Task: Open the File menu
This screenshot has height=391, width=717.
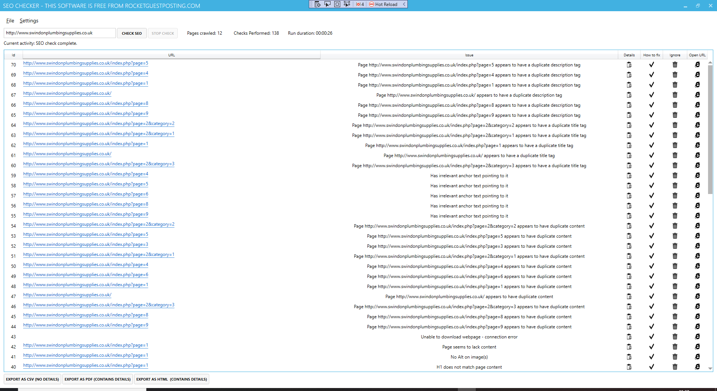Action: pyautogui.click(x=10, y=21)
